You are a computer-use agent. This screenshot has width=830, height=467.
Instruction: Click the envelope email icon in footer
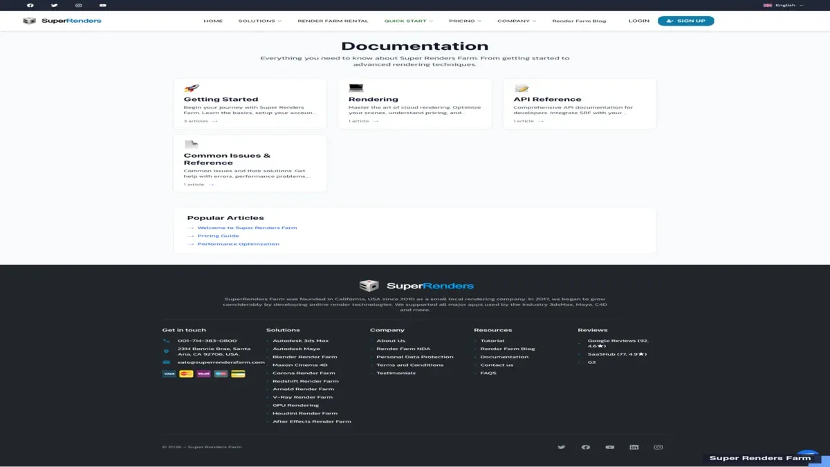click(x=166, y=362)
